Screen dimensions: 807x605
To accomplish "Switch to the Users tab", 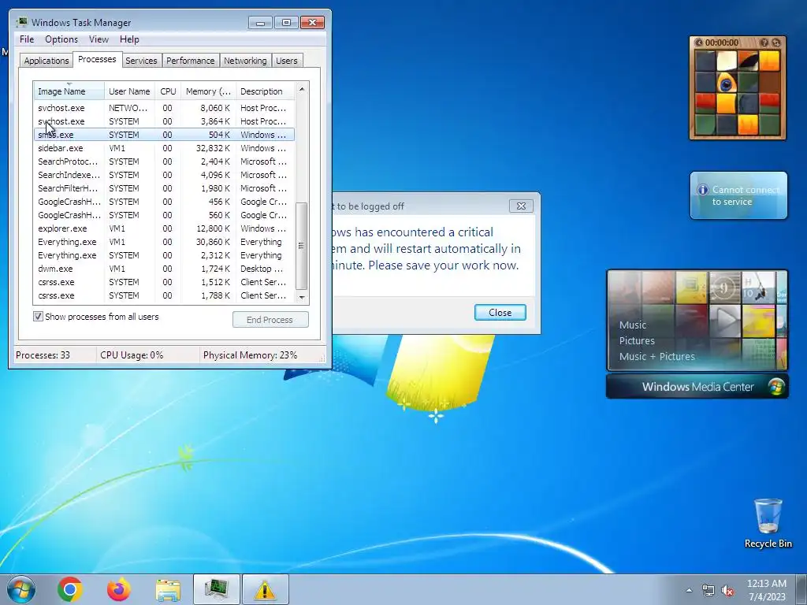I will click(x=286, y=60).
